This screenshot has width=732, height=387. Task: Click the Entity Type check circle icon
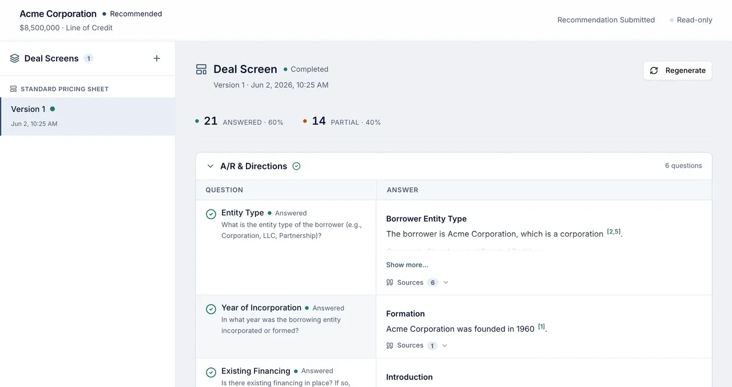(211, 214)
